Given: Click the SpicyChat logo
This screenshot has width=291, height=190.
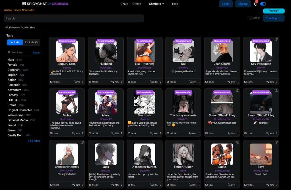Looking at the screenshot, I should pos(46,4).
